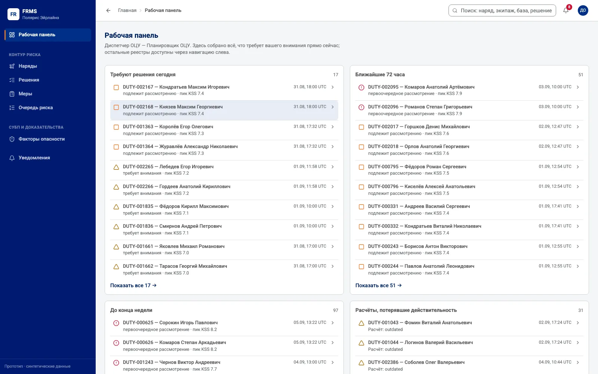Click red alert icon for DUTY-000625
The image size is (598, 374).
coord(116,323)
